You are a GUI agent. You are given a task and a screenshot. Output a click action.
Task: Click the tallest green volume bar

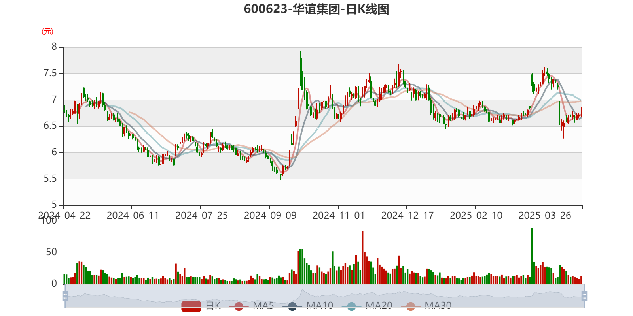[532, 256]
